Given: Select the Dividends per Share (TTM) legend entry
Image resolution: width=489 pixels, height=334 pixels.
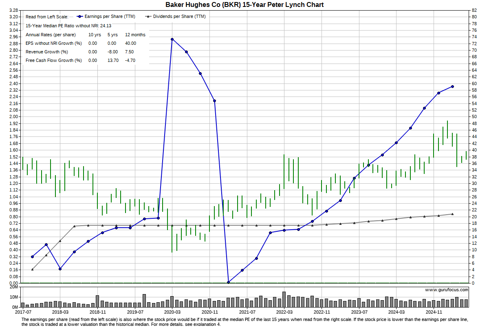Looking at the screenshot, I should coord(176,17).
